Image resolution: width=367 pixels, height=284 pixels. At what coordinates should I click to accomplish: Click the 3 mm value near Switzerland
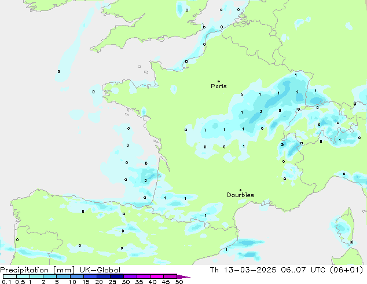pyautogui.click(x=282, y=144)
